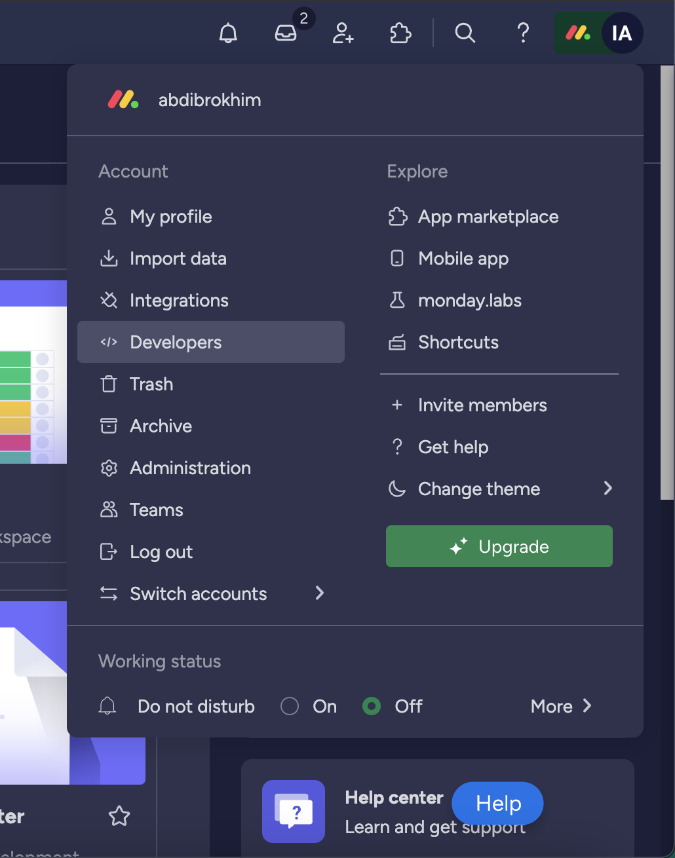Open the inbox tray icon with badge 2
The image size is (675, 858).
point(286,33)
